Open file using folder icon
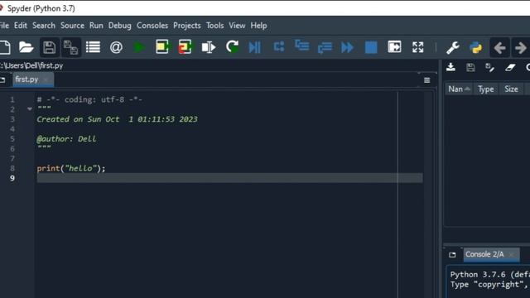 26,47
